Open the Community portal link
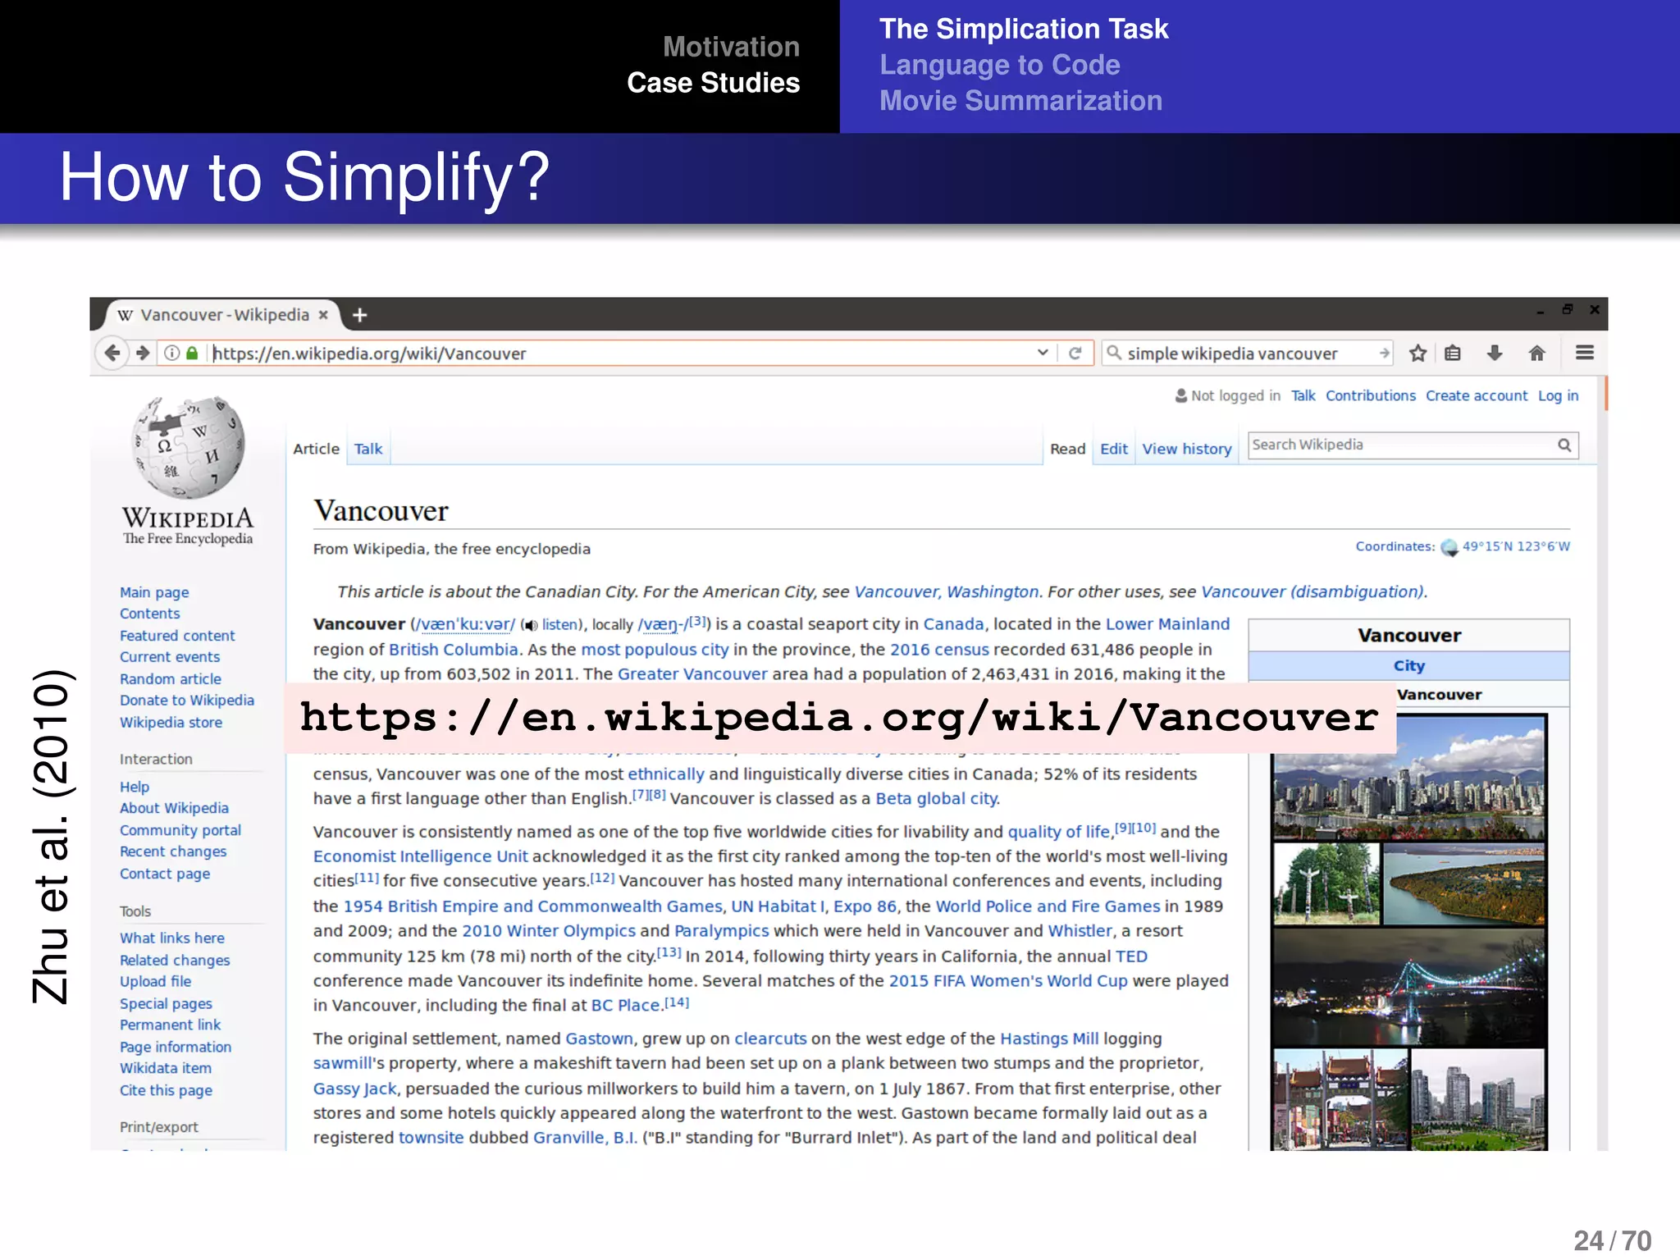Image resolution: width=1680 pixels, height=1260 pixels. point(180,830)
